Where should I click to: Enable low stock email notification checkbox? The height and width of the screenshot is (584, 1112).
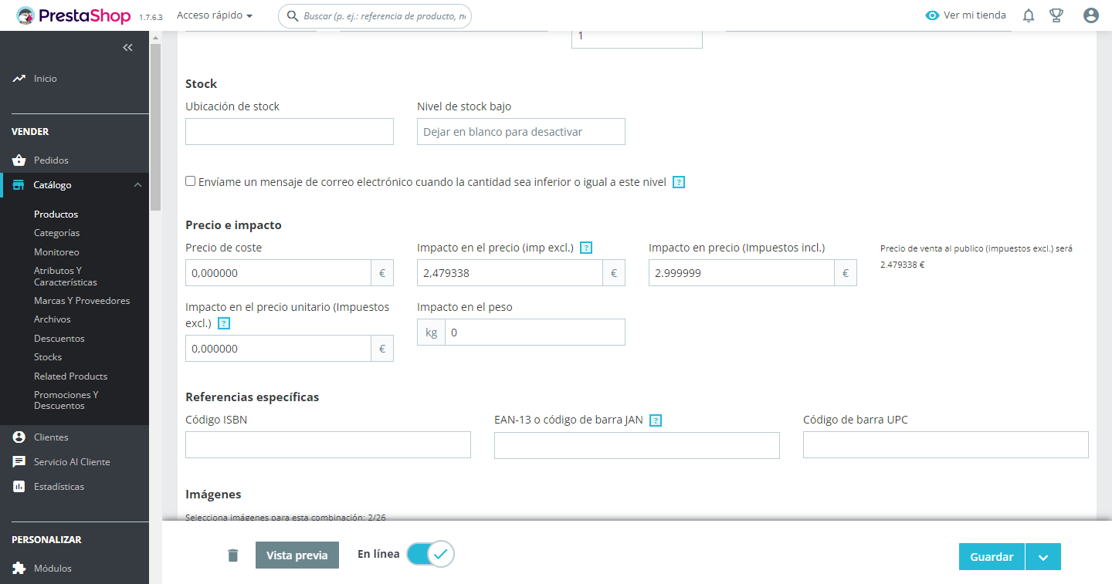pos(191,181)
